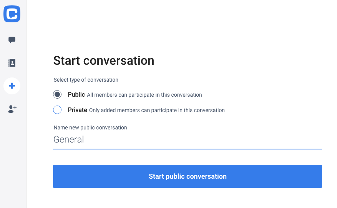Click the bold 'Private' label text
The width and height of the screenshot is (337, 208).
point(77,110)
